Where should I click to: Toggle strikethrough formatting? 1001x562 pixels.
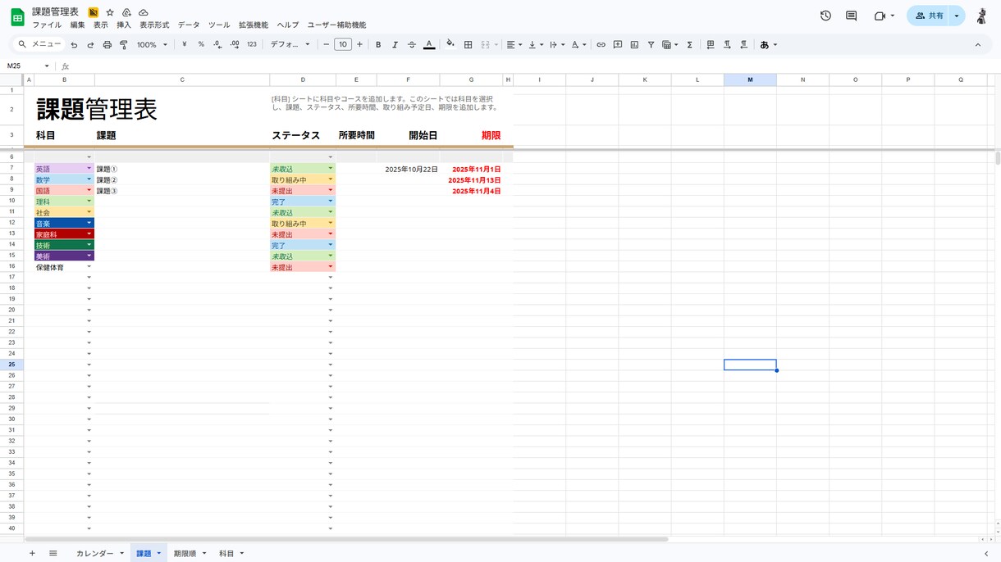point(412,45)
